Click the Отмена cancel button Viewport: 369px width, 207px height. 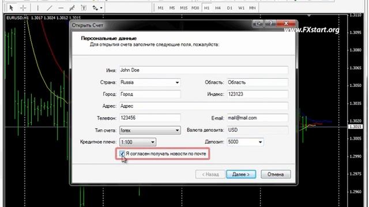[x=276, y=174]
